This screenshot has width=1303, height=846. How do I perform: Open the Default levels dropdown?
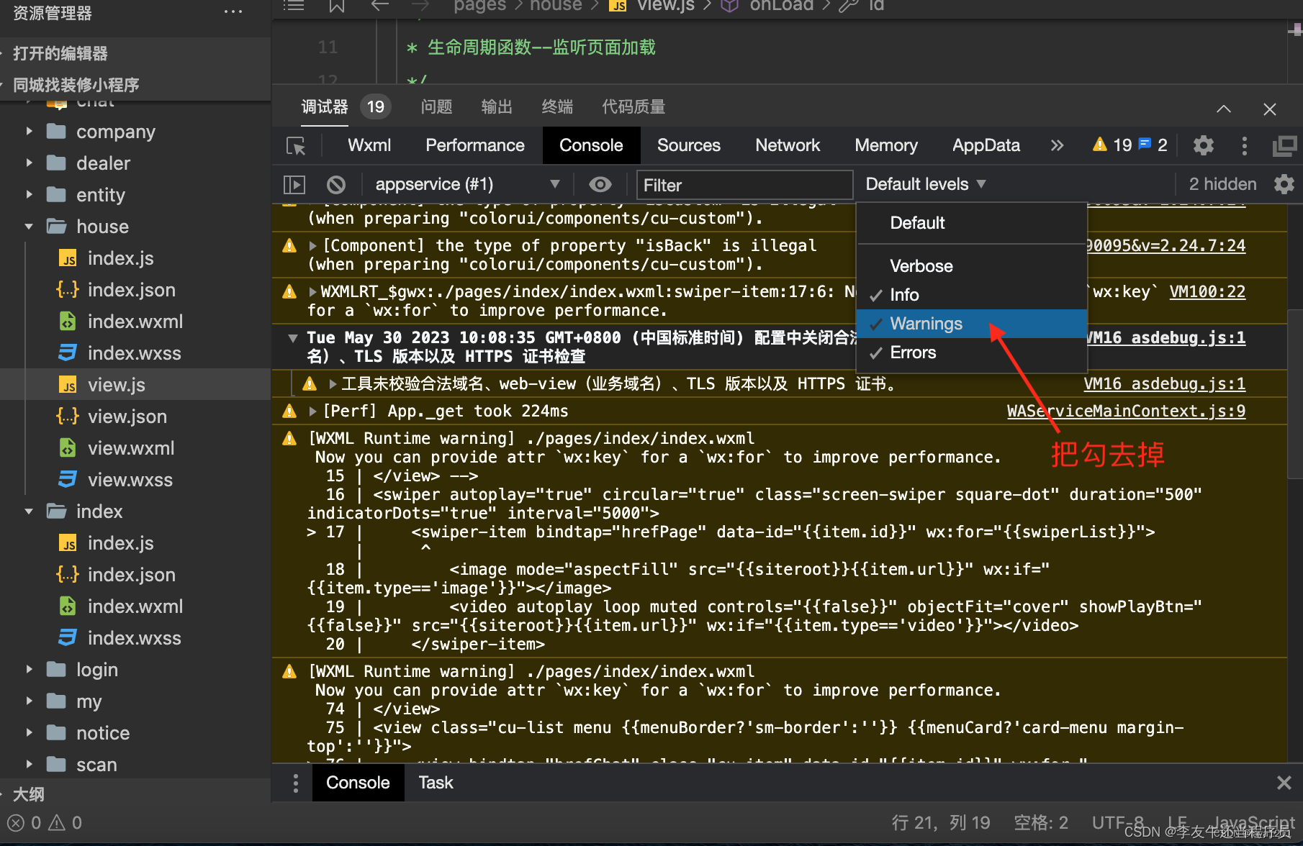point(926,184)
